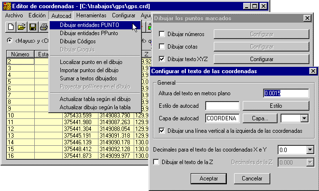Open the Herramientas menu
This screenshot has width=319, height=191.
91,15
